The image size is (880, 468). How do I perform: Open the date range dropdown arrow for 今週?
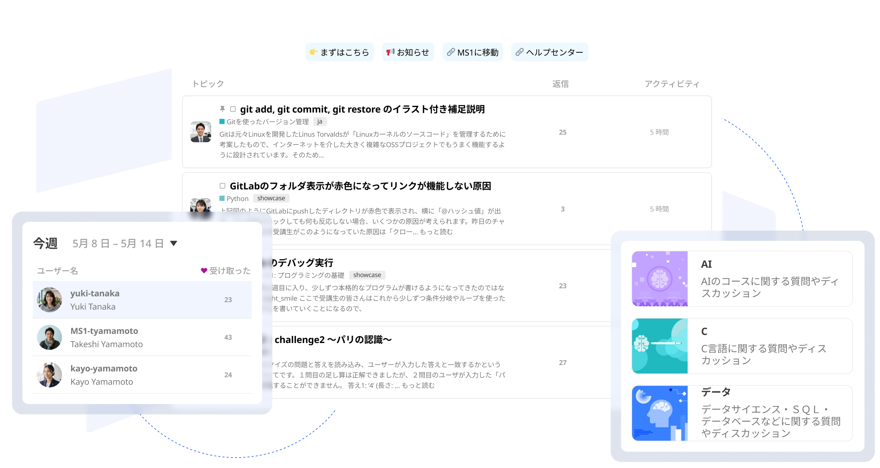(174, 244)
